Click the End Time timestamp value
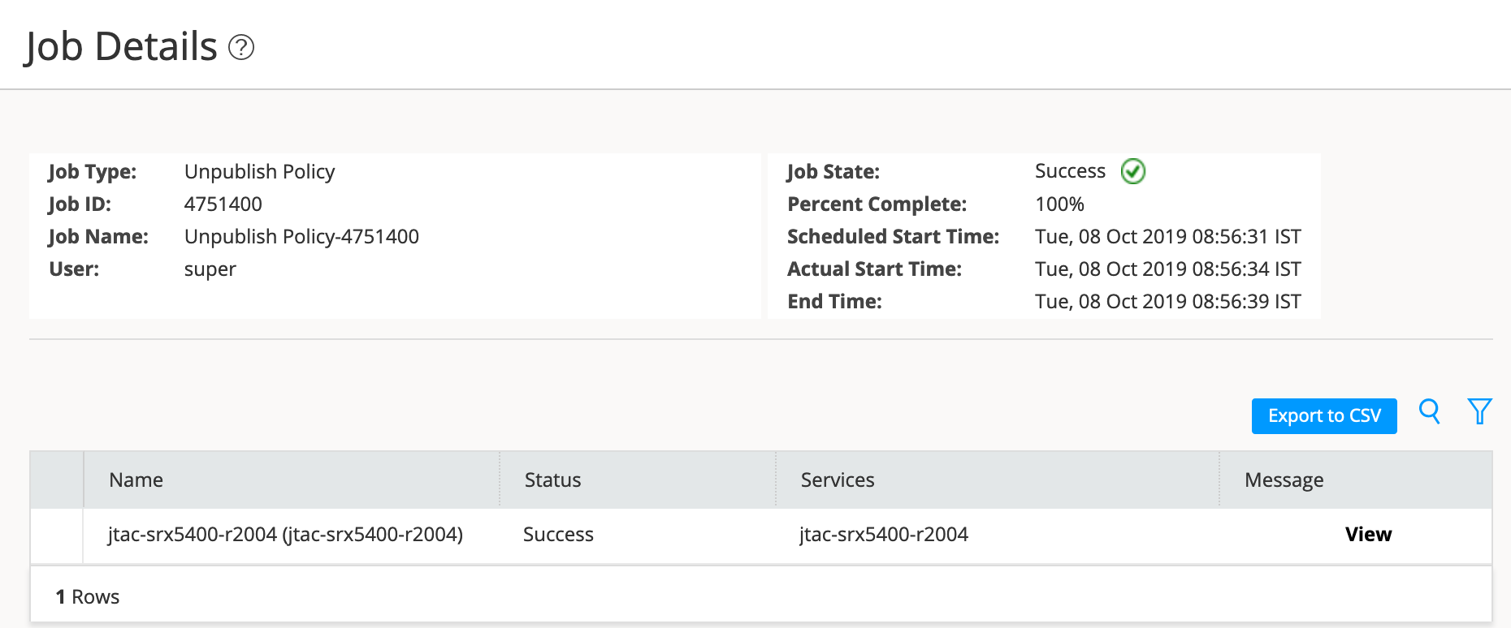 pyautogui.click(x=1167, y=302)
